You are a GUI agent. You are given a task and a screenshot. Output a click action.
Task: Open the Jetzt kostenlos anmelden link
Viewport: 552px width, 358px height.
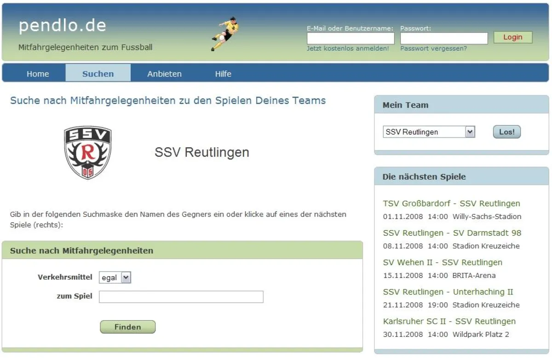click(x=347, y=48)
